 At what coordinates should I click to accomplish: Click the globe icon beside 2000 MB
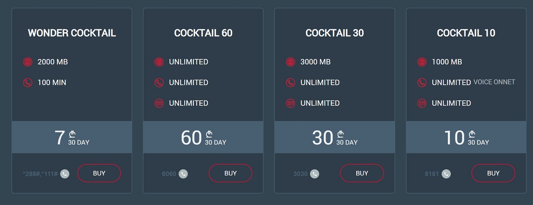[27, 62]
